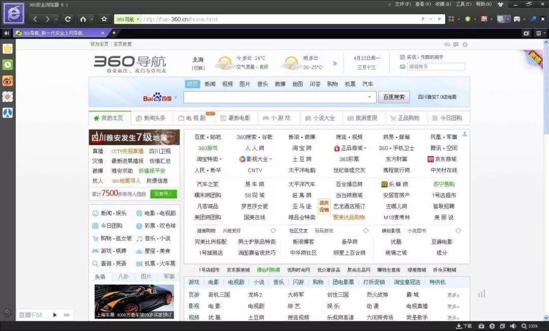The height and width of the screenshot is (331, 549).
Task: Show more weather days with double arrow
Action: tap(334, 64)
